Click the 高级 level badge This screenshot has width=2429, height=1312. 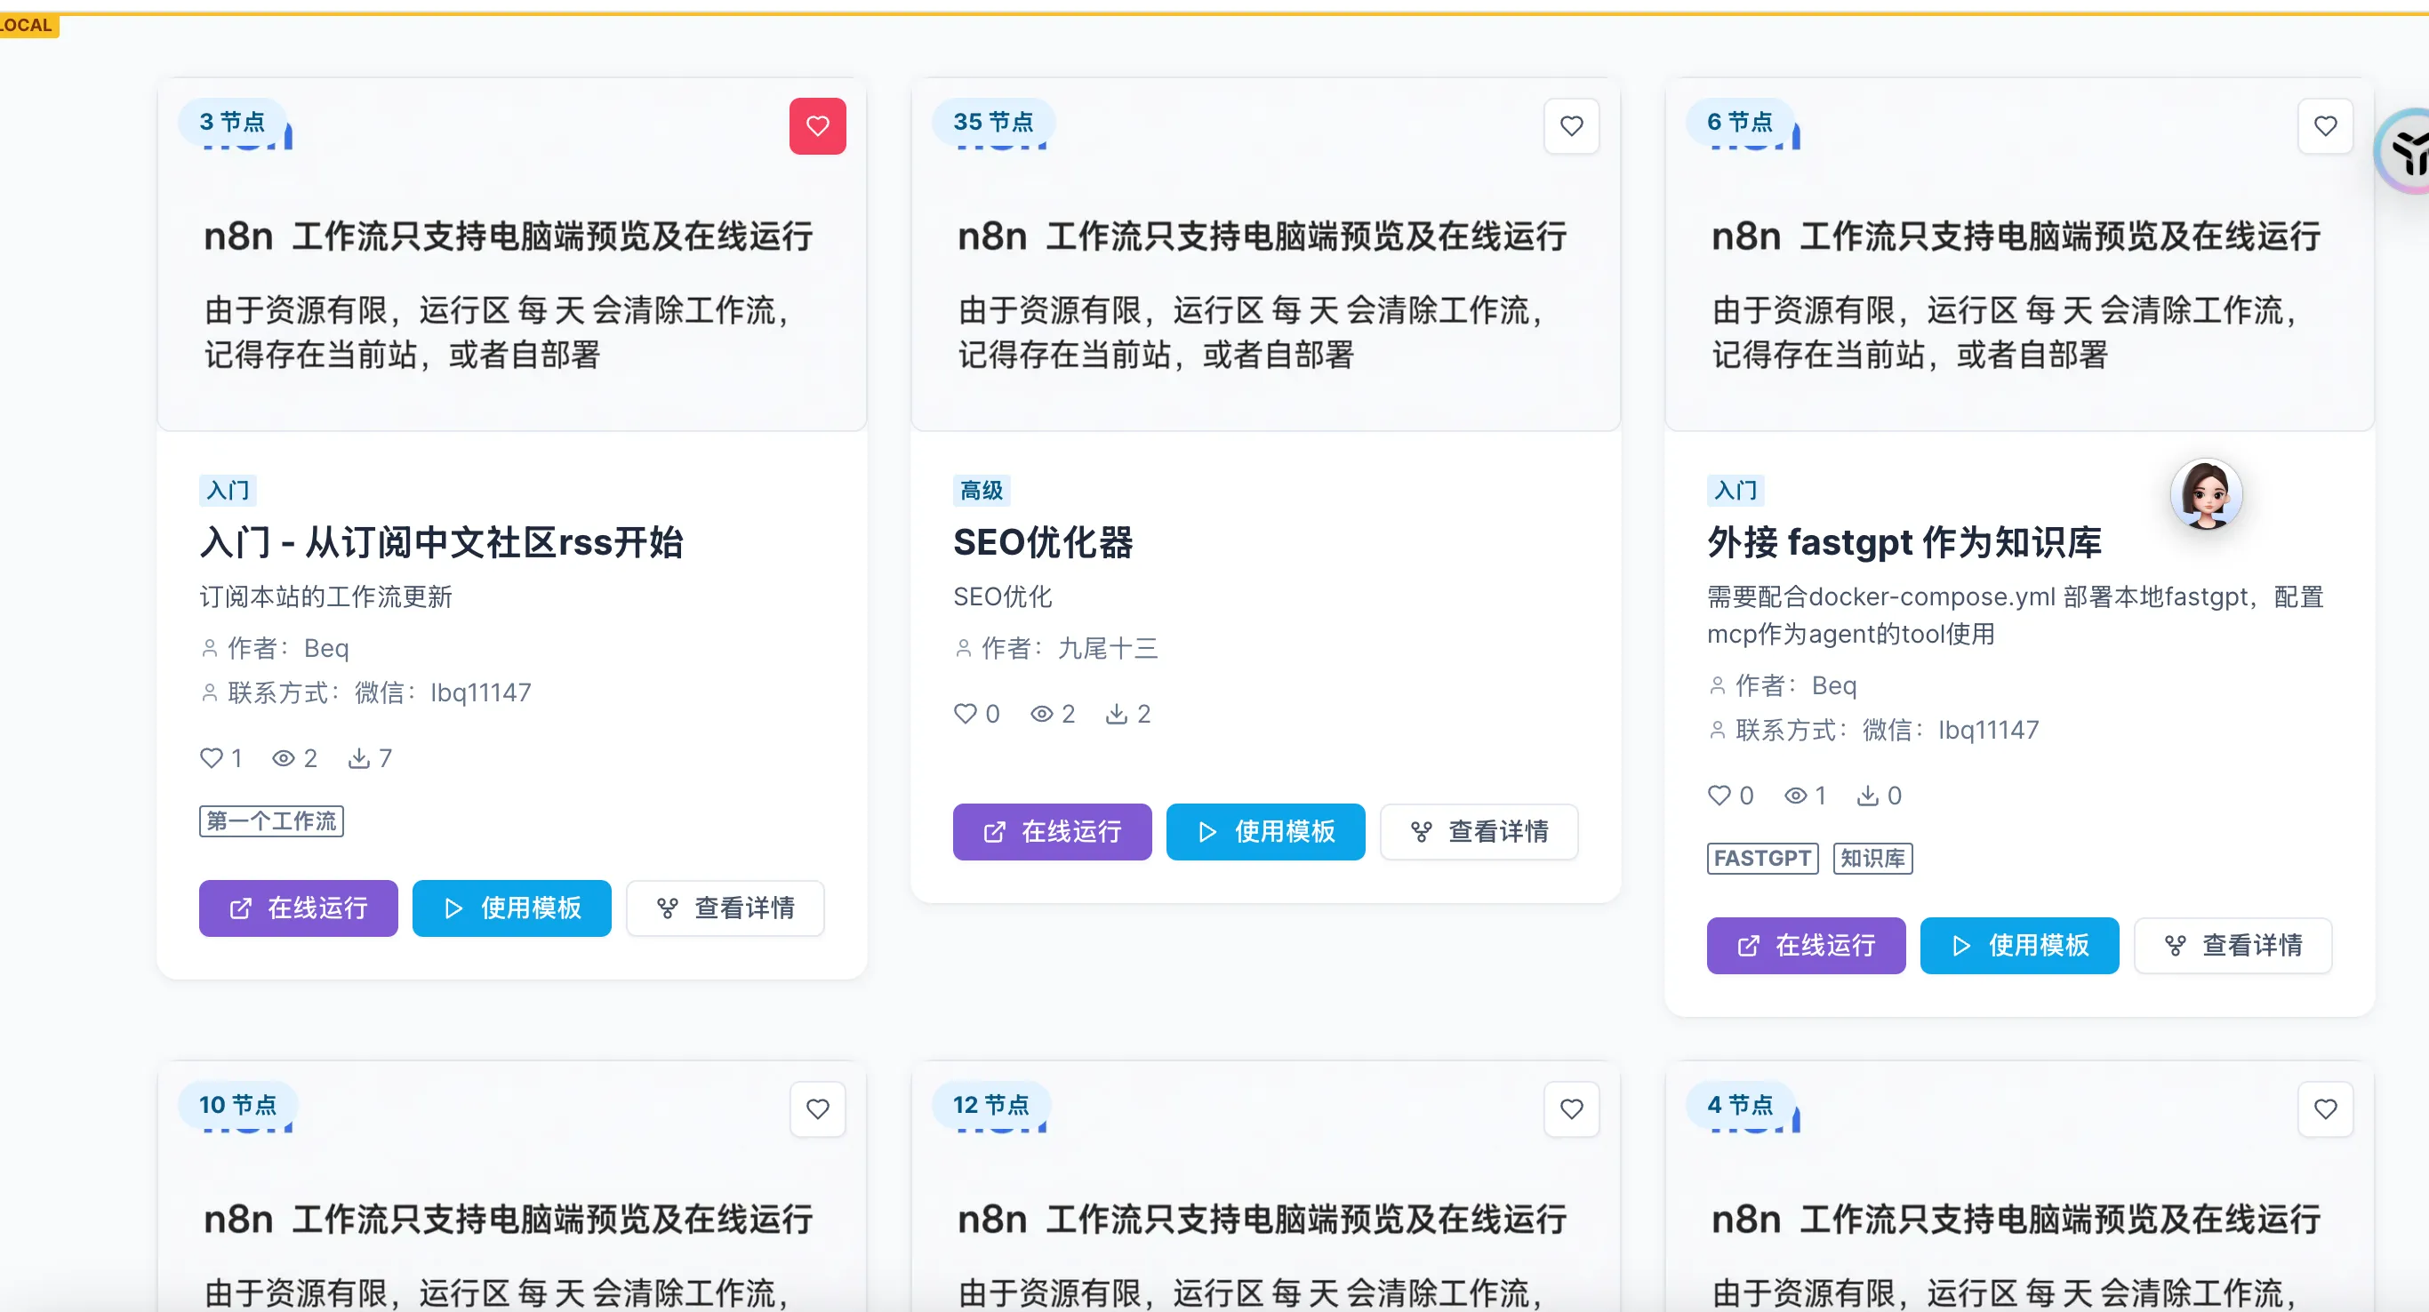982,490
